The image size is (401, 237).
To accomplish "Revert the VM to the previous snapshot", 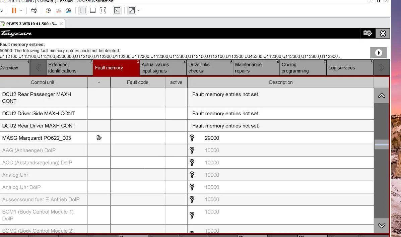I will pos(58,10).
